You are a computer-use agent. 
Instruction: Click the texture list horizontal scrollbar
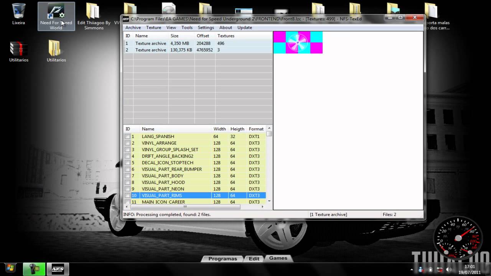click(x=184, y=207)
